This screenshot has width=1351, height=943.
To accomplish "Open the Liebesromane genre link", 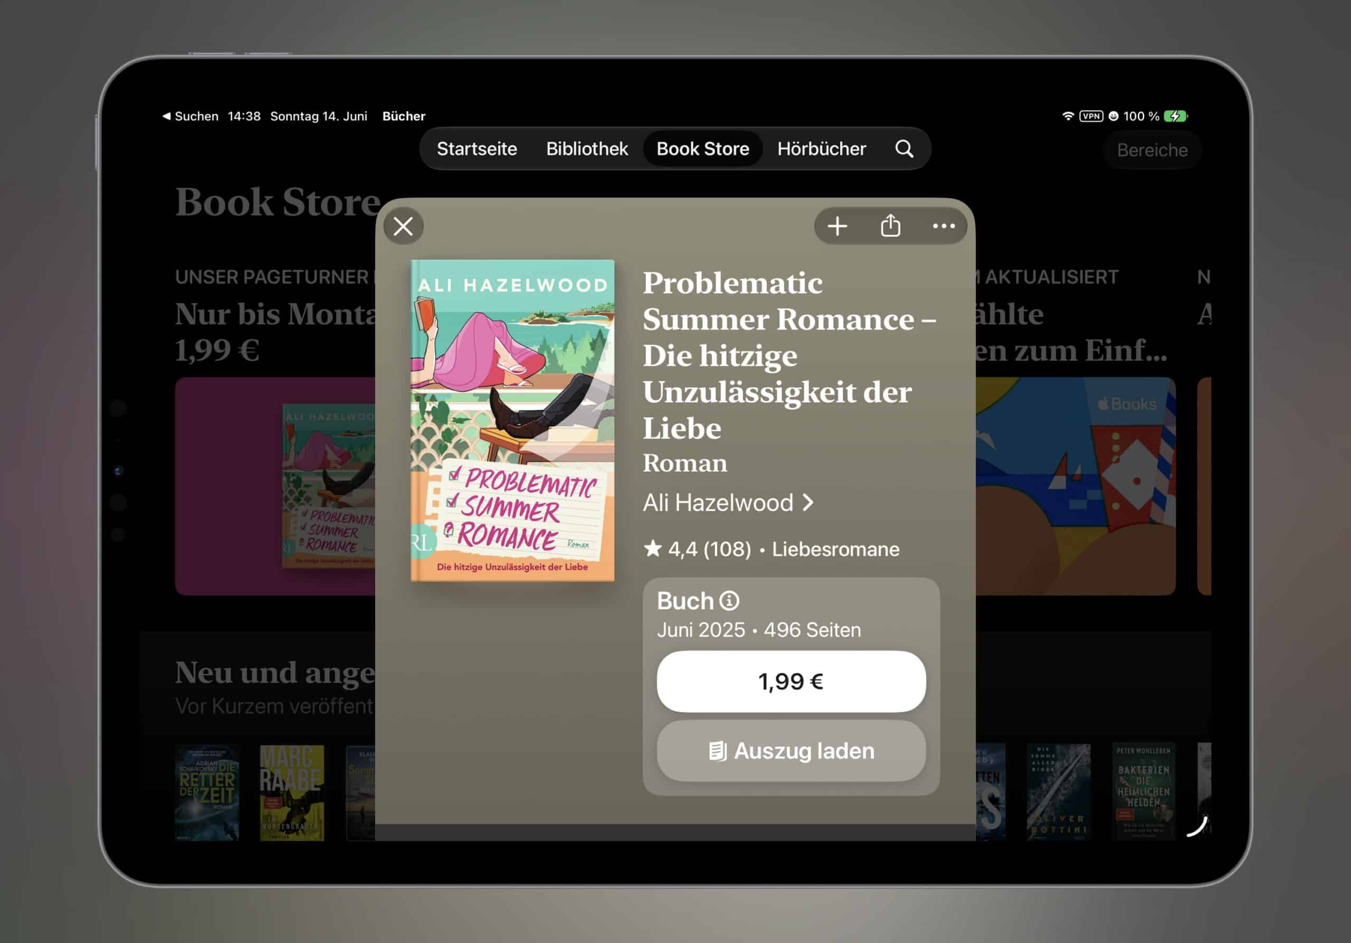I will (835, 549).
